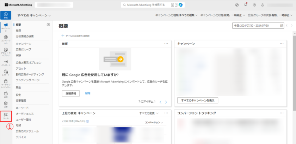Open the インポート (Import) sidebar icon

[x=6, y=63]
